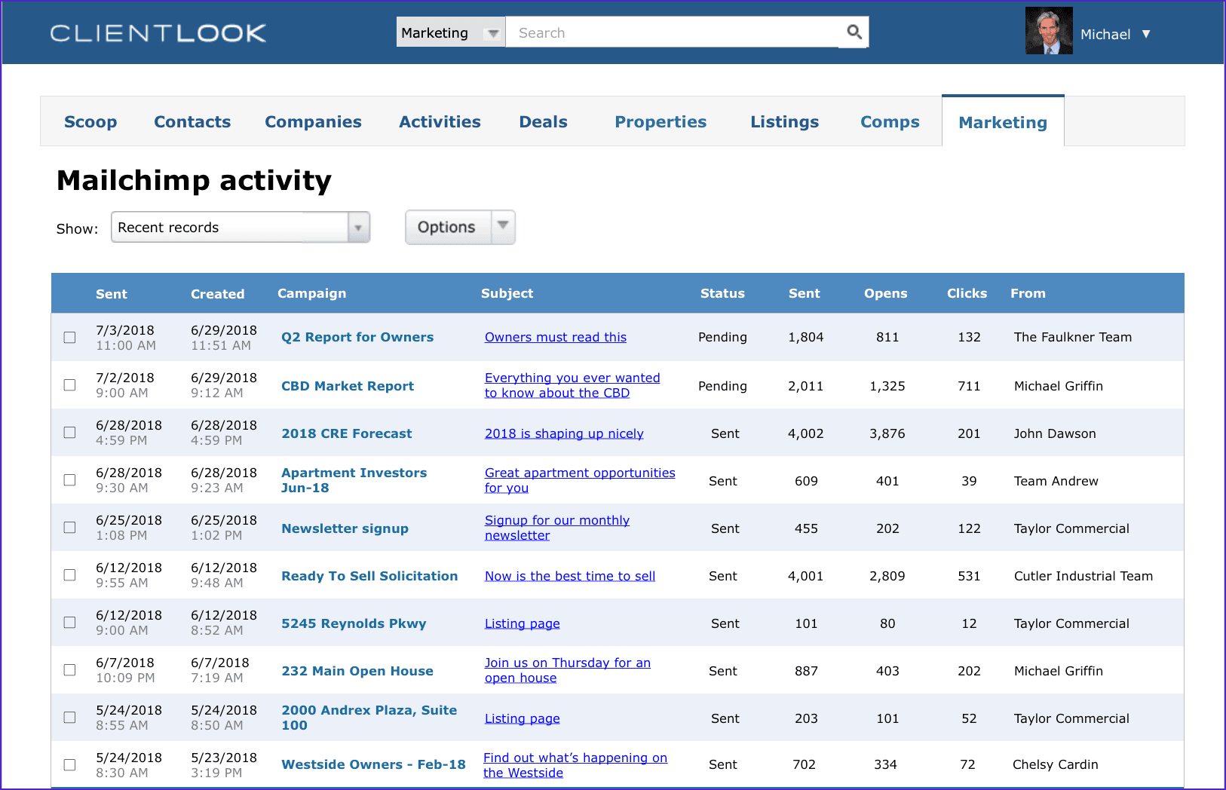Open the Show Recent records dropdown
The width and height of the screenshot is (1226, 790).
tap(241, 227)
